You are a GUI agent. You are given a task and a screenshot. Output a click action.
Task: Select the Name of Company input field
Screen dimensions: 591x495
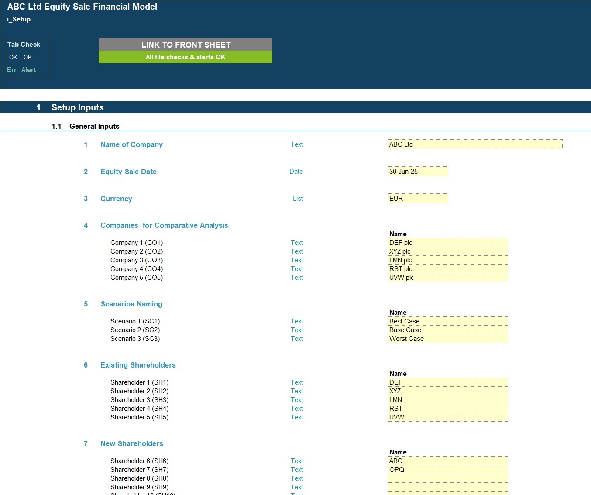474,144
